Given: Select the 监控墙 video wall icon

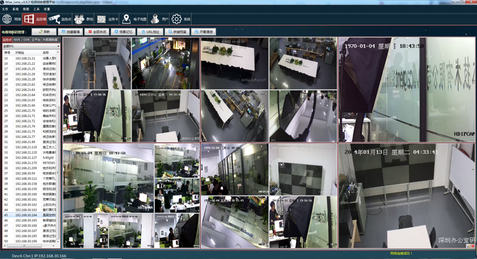Looking at the screenshot, I should pyautogui.click(x=29, y=19).
